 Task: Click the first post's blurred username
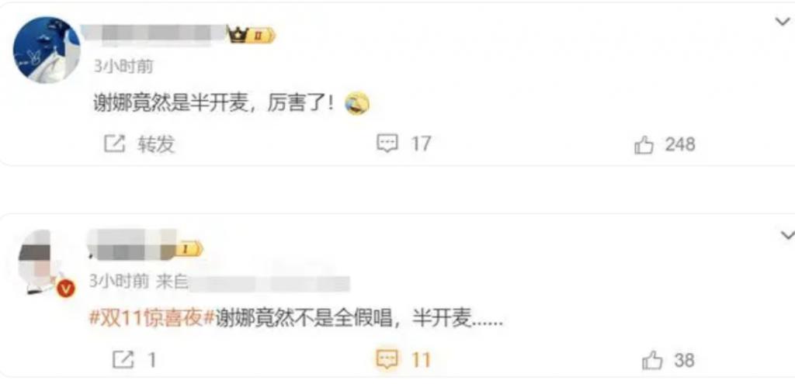click(x=154, y=34)
